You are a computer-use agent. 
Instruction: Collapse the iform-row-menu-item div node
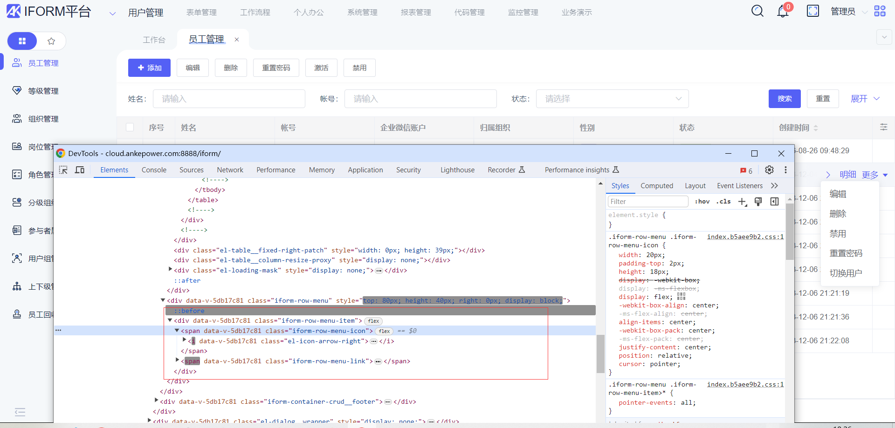170,320
